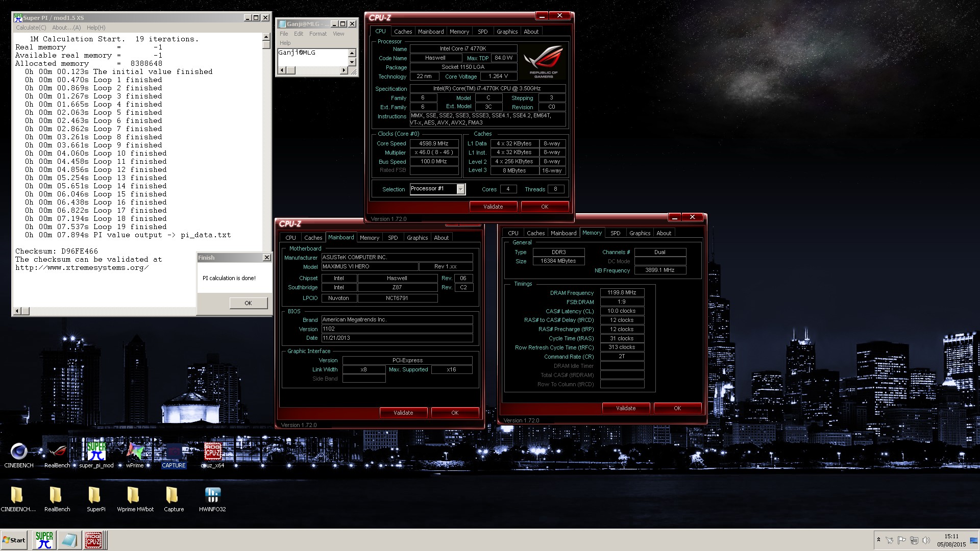The image size is (980, 551).
Task: Select Caches tab in top CPU-Z window
Action: pyautogui.click(x=403, y=32)
